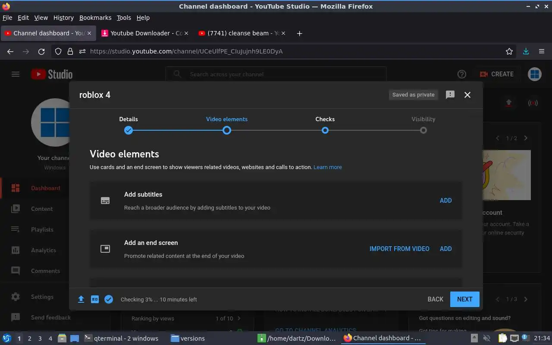Image resolution: width=552 pixels, height=345 pixels.
Task: Switch to qterminal in the taskbar
Action: point(121,339)
